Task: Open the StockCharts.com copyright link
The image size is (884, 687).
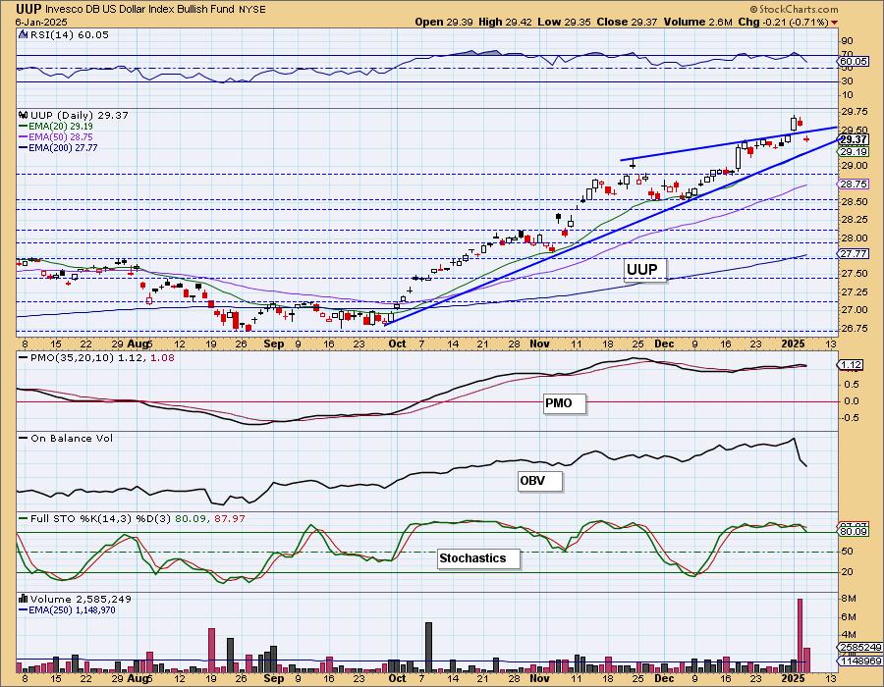Action: click(794, 9)
